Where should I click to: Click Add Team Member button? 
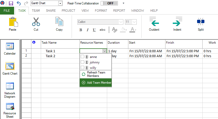(x=96, y=83)
